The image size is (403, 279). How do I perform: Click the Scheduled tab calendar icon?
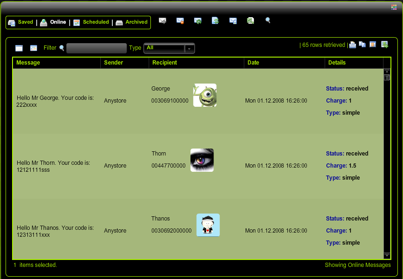77,23
